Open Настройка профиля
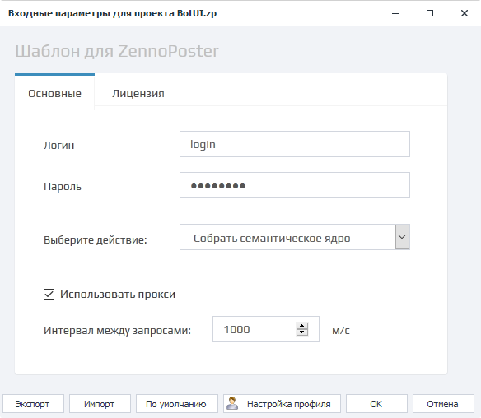 (282, 404)
